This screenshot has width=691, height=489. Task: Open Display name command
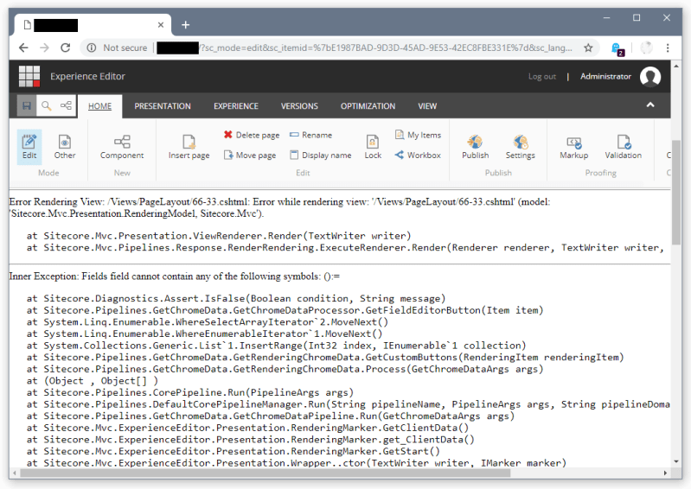click(x=320, y=155)
